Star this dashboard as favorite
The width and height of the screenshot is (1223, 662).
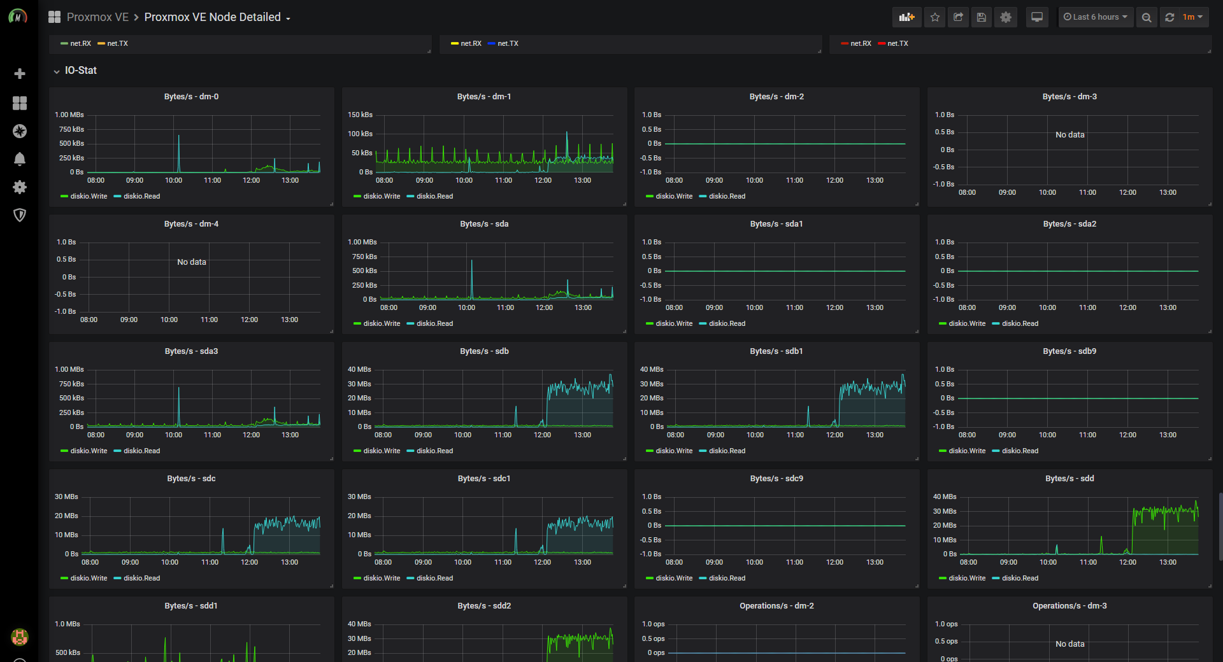point(935,17)
